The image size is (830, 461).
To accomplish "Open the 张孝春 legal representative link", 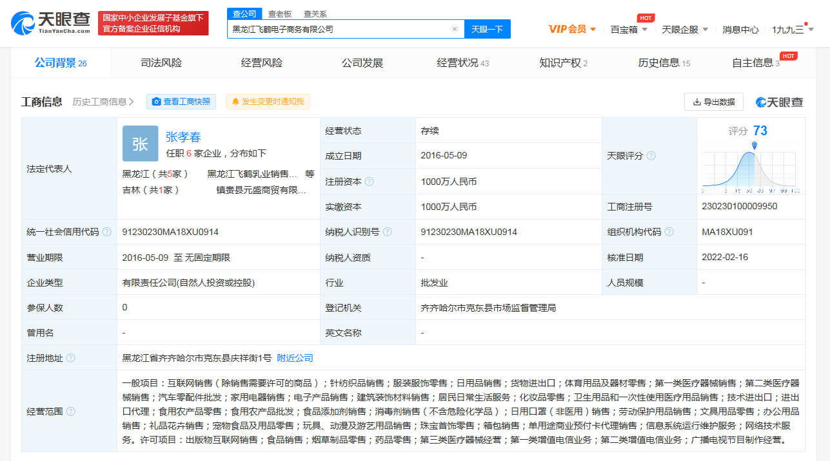I will [183, 136].
